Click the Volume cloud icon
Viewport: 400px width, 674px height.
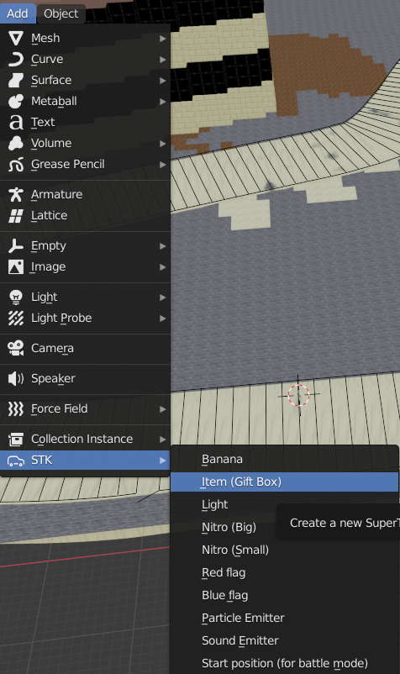click(x=16, y=143)
